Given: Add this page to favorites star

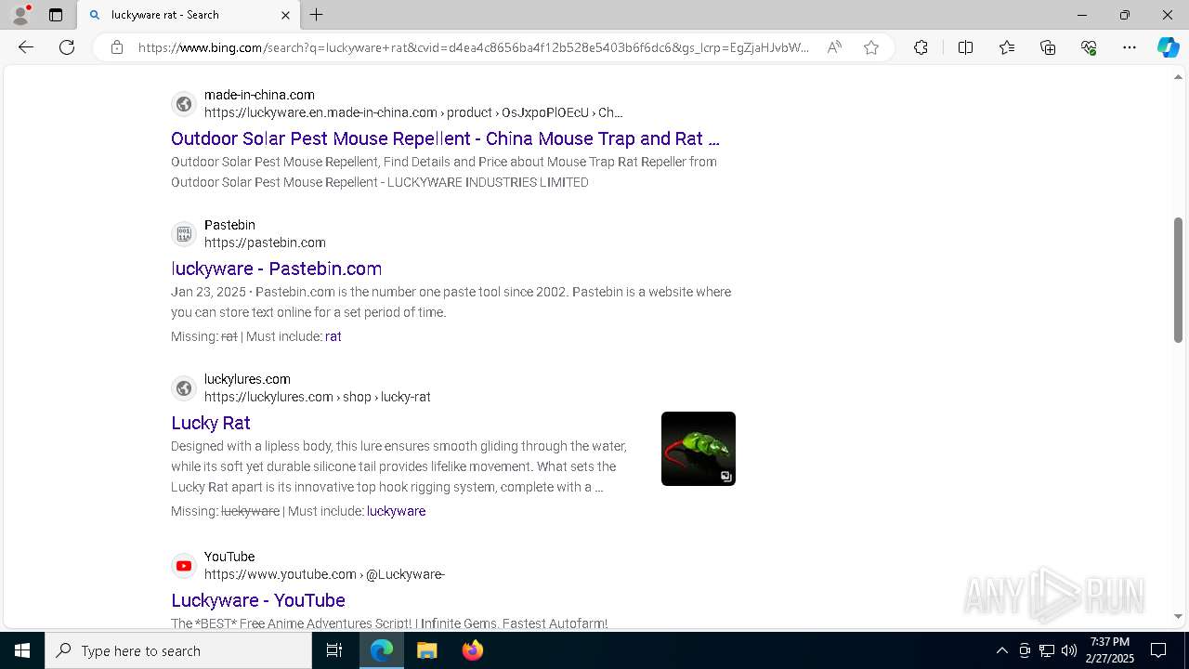Looking at the screenshot, I should tap(871, 47).
